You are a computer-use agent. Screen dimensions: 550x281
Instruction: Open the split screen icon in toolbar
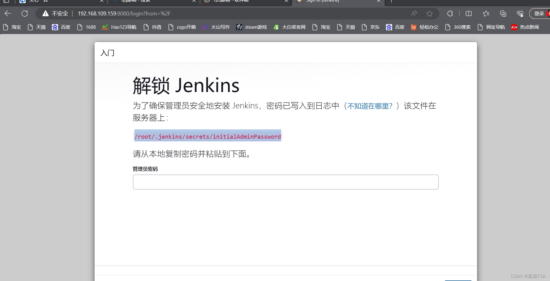(x=469, y=13)
